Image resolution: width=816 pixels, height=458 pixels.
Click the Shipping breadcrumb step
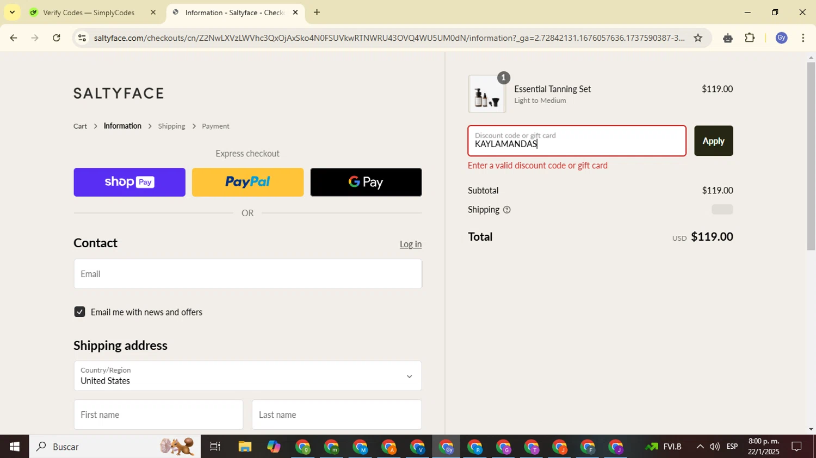171,126
